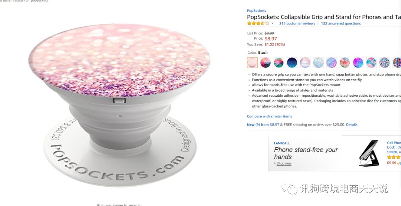
Task: Open the 132 answered questions link
Action: pyautogui.click(x=341, y=23)
